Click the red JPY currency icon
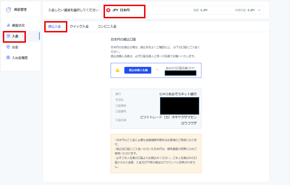 [108, 10]
